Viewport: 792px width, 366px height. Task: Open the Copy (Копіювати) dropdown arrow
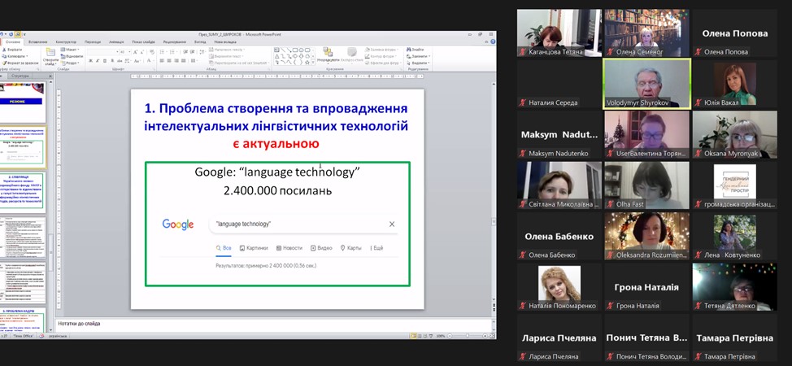(28, 56)
